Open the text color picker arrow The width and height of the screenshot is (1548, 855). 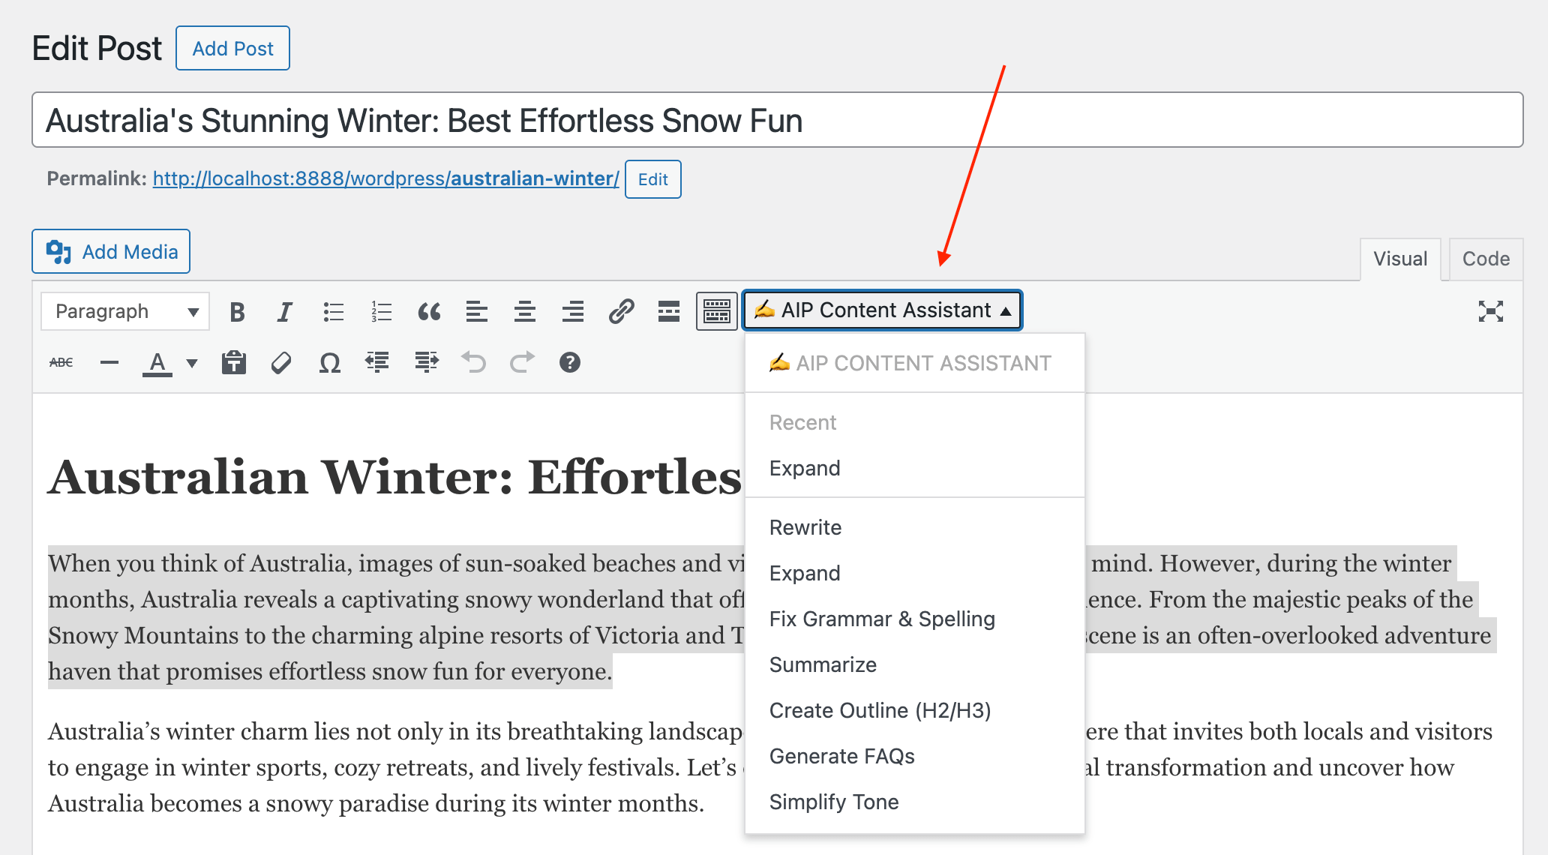192,363
